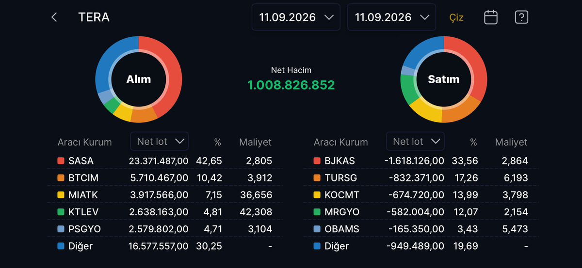Click the SASA percentage 42,65

coord(209,161)
